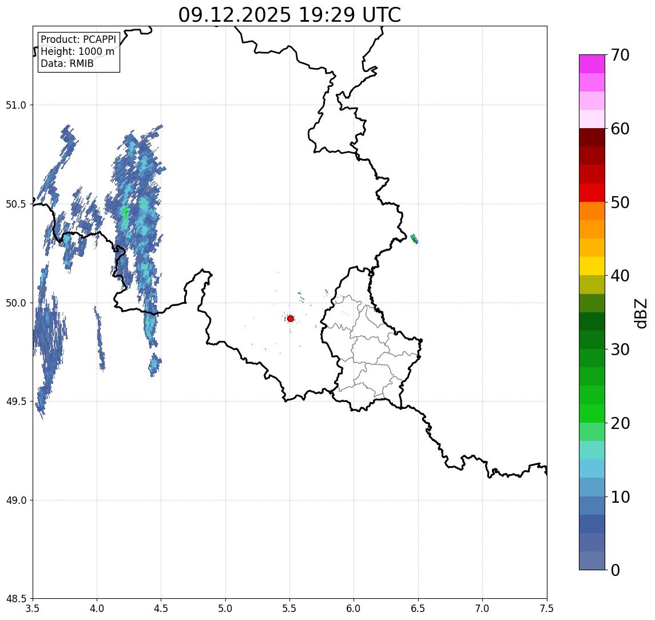Click the red radar location dot
This screenshot has height=620, width=655.
coord(291,319)
